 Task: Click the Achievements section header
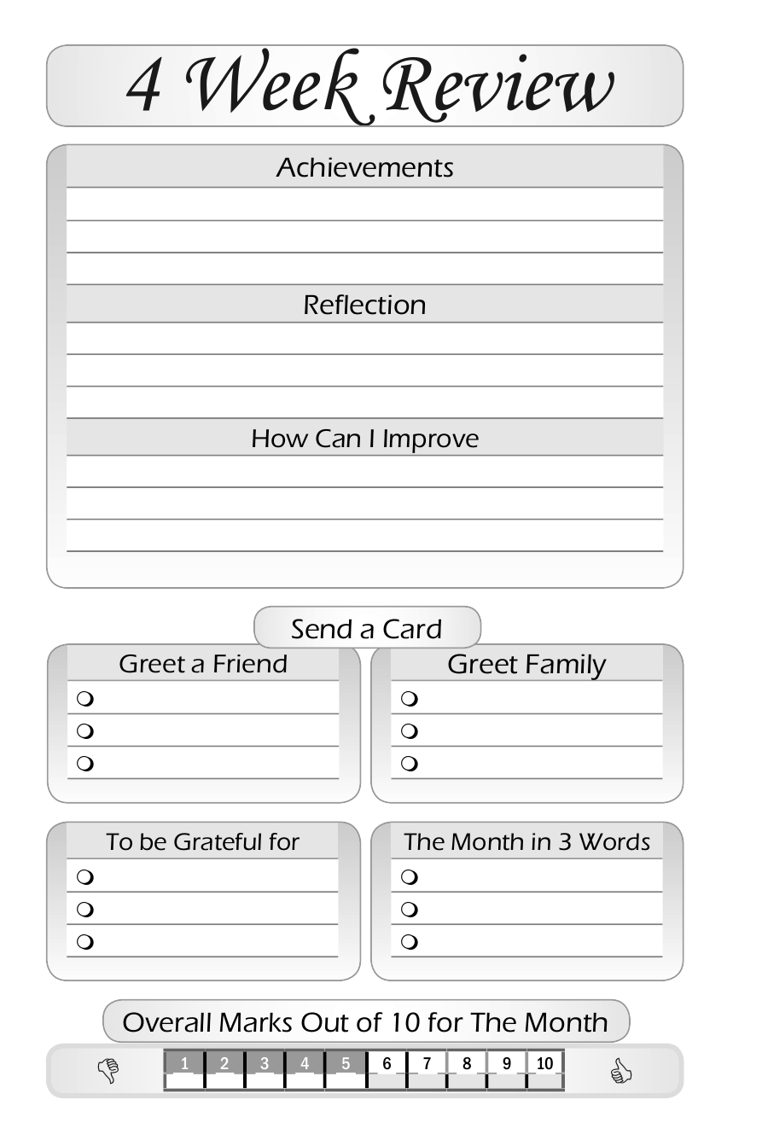[364, 167]
